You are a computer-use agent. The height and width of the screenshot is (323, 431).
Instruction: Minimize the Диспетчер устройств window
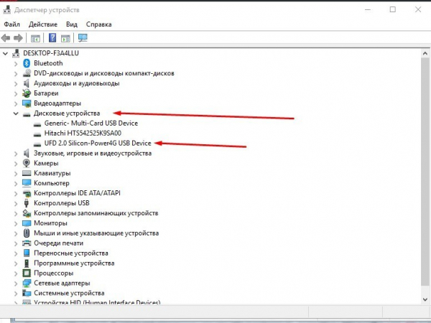click(368, 9)
